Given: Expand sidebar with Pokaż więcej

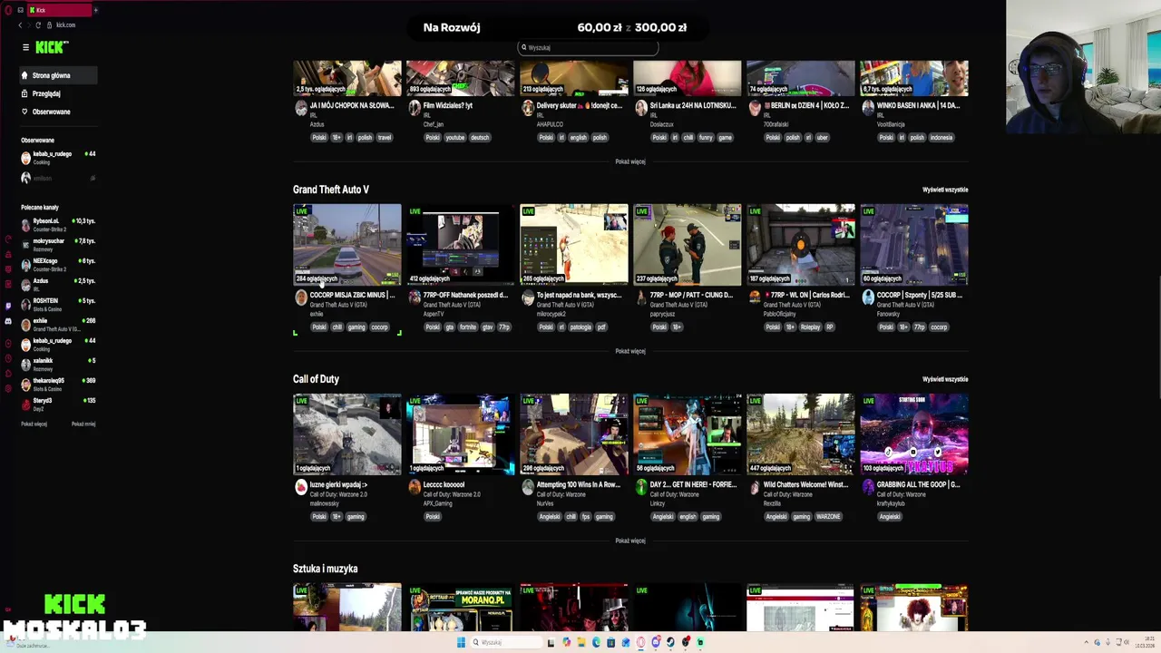Looking at the screenshot, I should pos(34,424).
